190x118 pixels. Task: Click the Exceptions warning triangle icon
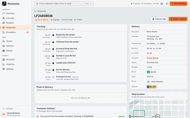click(x=3, y=32)
